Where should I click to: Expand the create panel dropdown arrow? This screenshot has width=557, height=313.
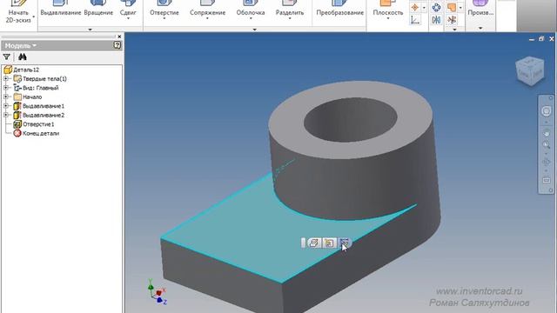point(90,30)
